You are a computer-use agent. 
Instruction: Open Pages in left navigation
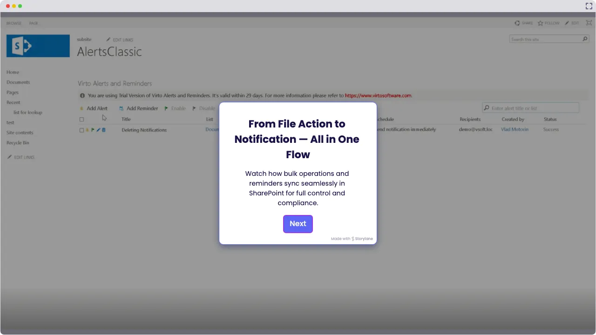tap(13, 93)
